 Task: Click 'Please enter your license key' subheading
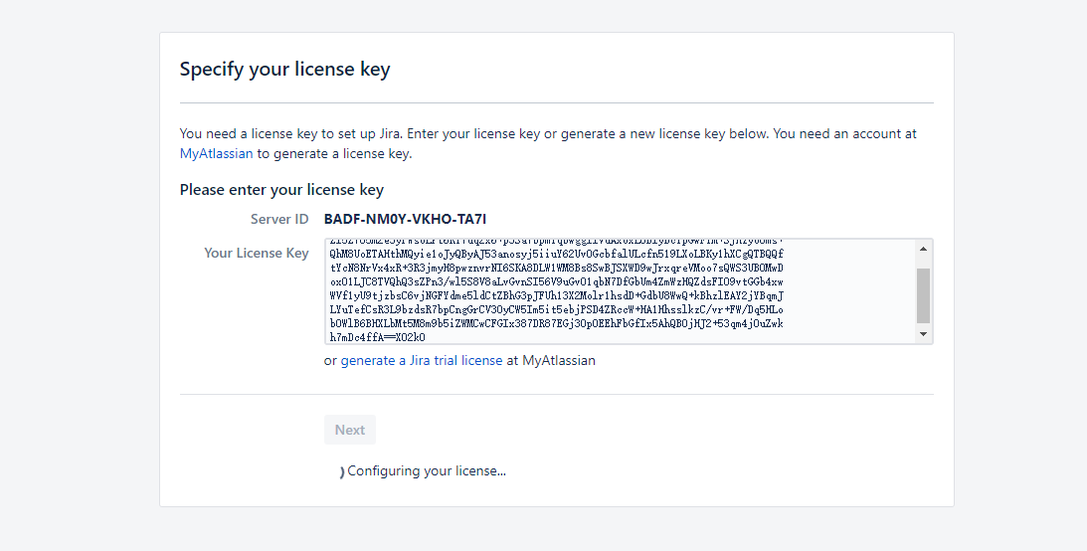tap(281, 190)
